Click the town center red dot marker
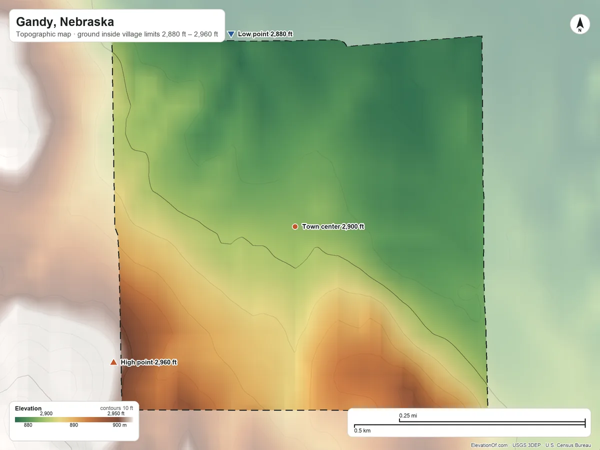The image size is (600, 450). coord(295,226)
